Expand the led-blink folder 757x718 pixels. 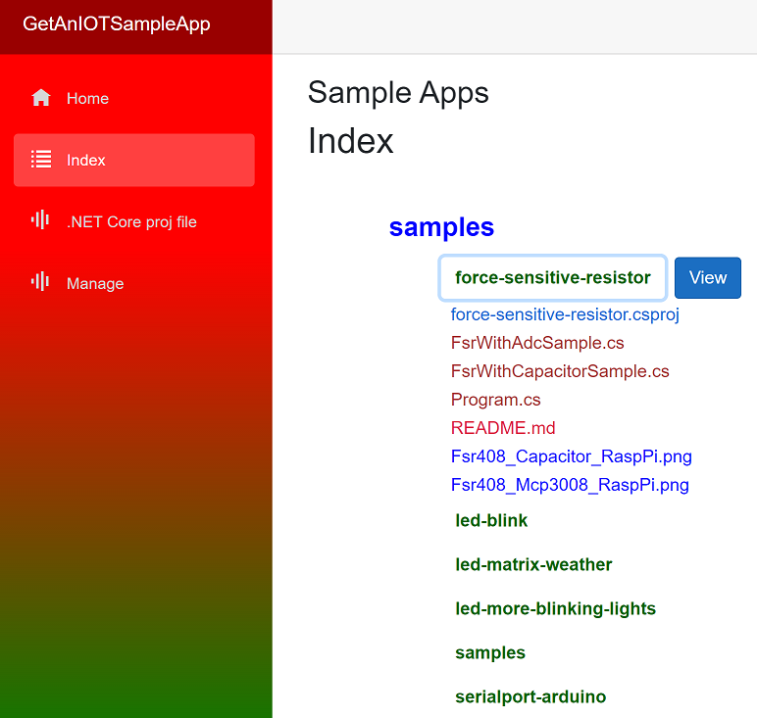click(491, 520)
